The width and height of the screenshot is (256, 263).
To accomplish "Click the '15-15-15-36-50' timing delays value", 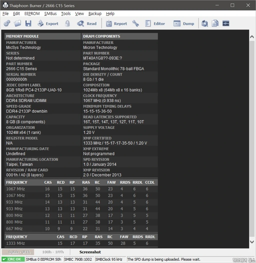I will click(97, 111).
